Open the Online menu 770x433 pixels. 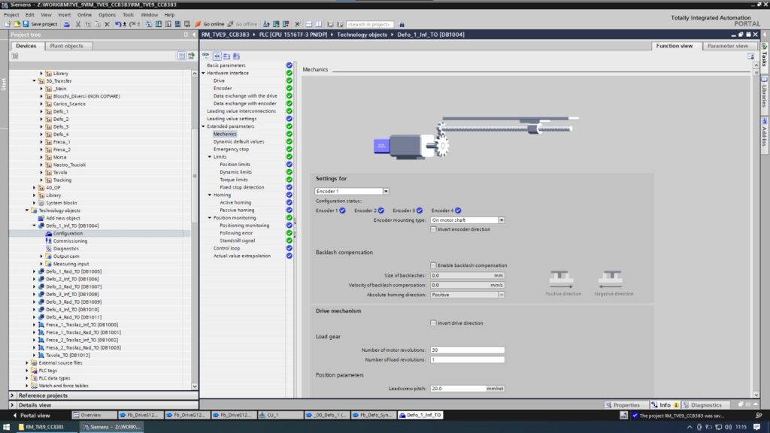pos(84,15)
